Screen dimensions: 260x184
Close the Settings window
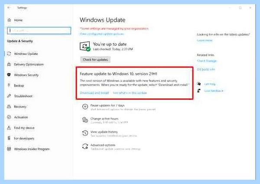click(x=250, y=8)
